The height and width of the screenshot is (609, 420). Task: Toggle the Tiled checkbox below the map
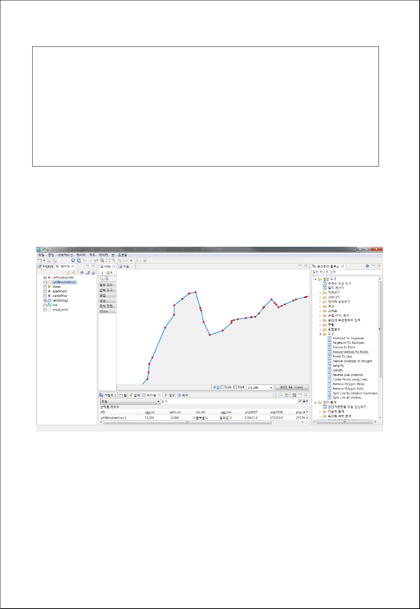(x=235, y=387)
